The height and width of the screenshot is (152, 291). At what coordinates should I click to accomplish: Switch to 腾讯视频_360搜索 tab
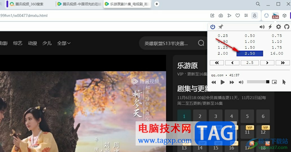point(29,4)
